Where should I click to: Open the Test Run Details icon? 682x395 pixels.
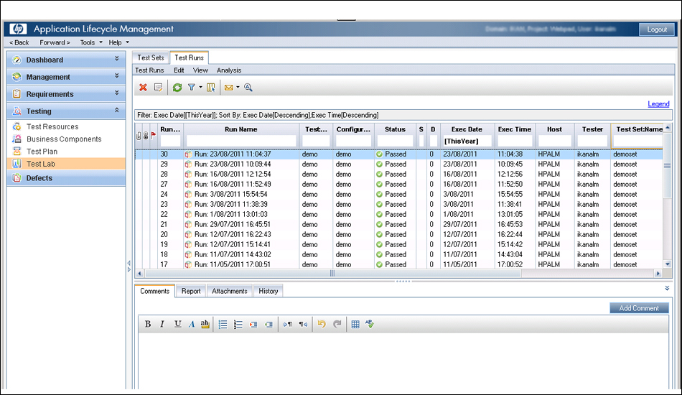pos(159,88)
